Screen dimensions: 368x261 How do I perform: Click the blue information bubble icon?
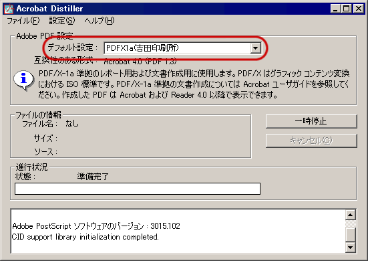(x=23, y=80)
